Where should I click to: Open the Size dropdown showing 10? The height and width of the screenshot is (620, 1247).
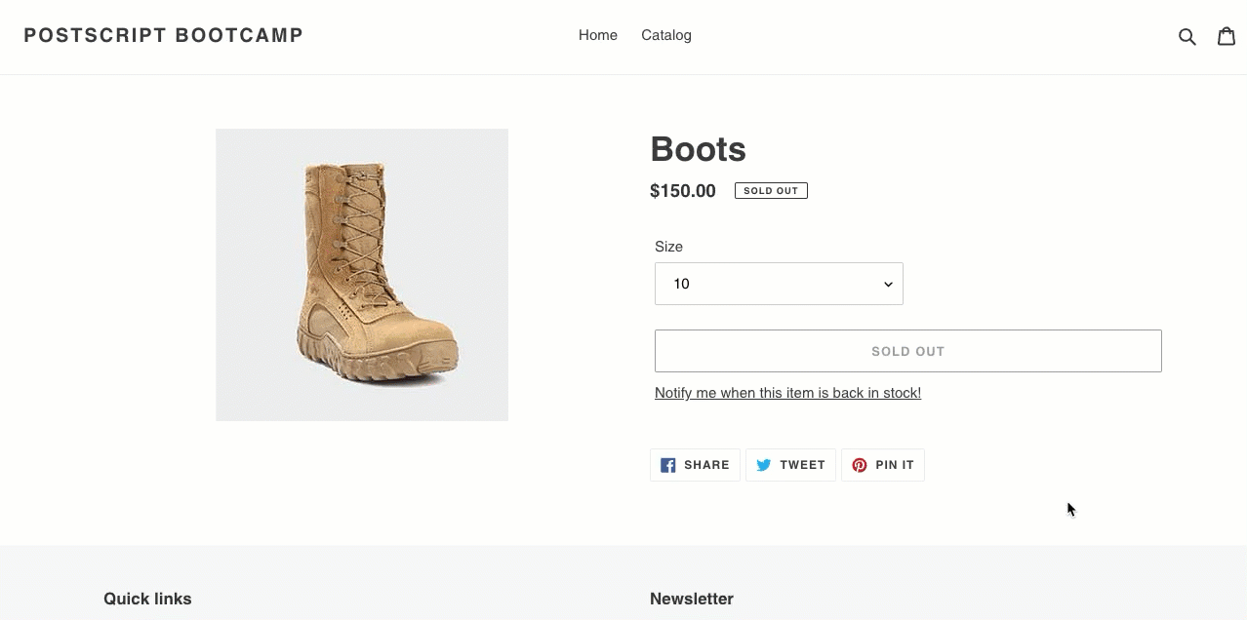(x=778, y=284)
